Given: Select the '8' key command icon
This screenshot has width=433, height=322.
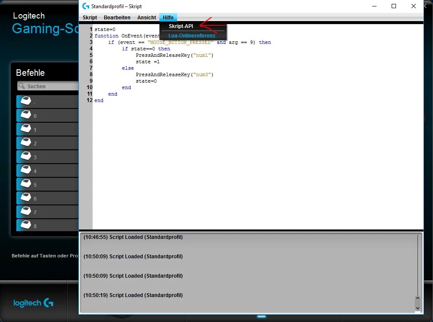Looking at the screenshot, I should [26, 225].
